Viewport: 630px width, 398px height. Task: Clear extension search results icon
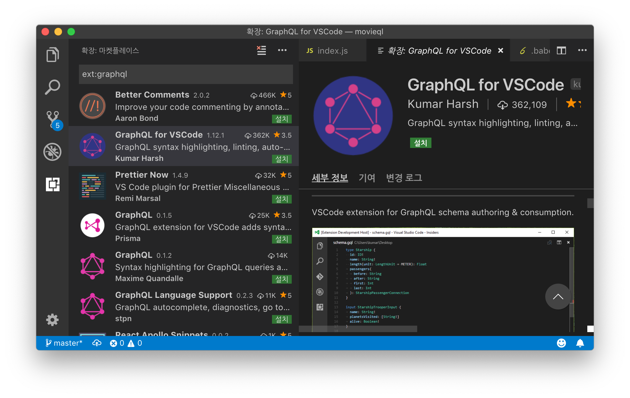[x=261, y=50]
